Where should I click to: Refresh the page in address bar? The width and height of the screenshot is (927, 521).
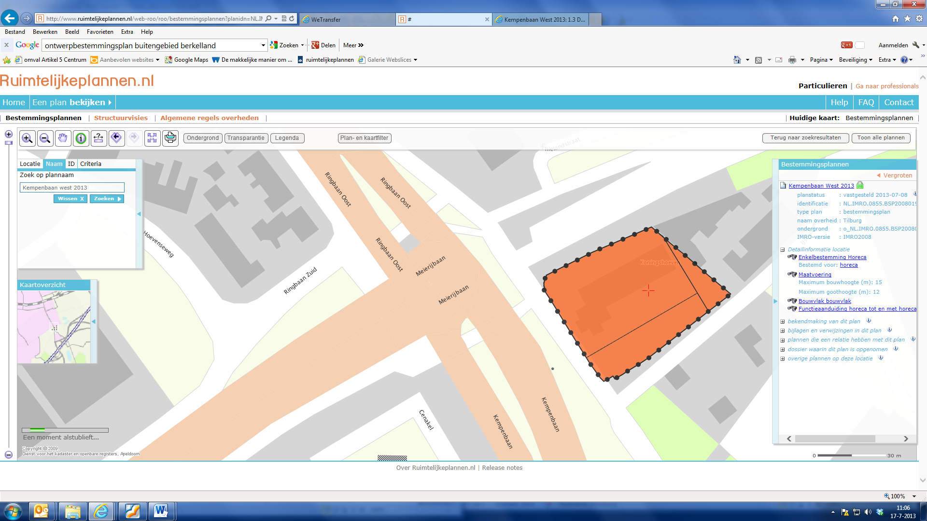(292, 19)
